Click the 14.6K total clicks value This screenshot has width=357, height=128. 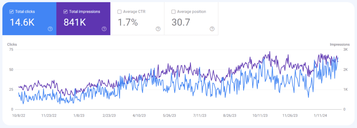pyautogui.click(x=22, y=23)
